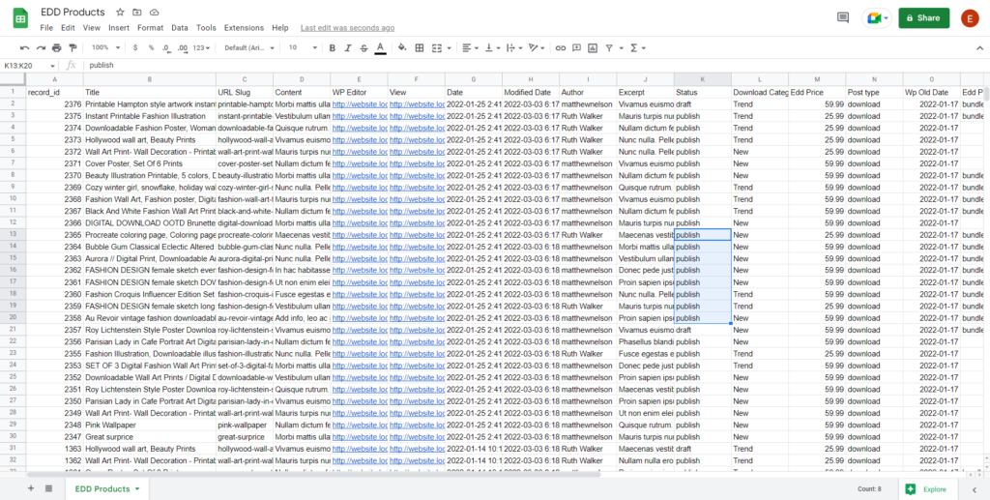
Task: Increase decimal places icon
Action: pyautogui.click(x=183, y=48)
